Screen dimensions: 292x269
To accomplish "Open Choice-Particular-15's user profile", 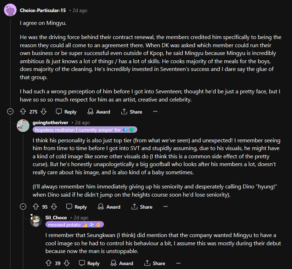I will (x=43, y=10).
